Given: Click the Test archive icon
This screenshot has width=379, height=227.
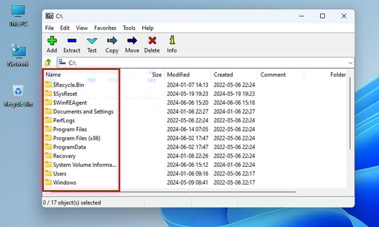Looking at the screenshot, I should coord(92,41).
